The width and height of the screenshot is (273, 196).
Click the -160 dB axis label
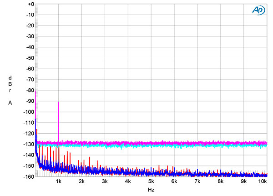(29, 176)
